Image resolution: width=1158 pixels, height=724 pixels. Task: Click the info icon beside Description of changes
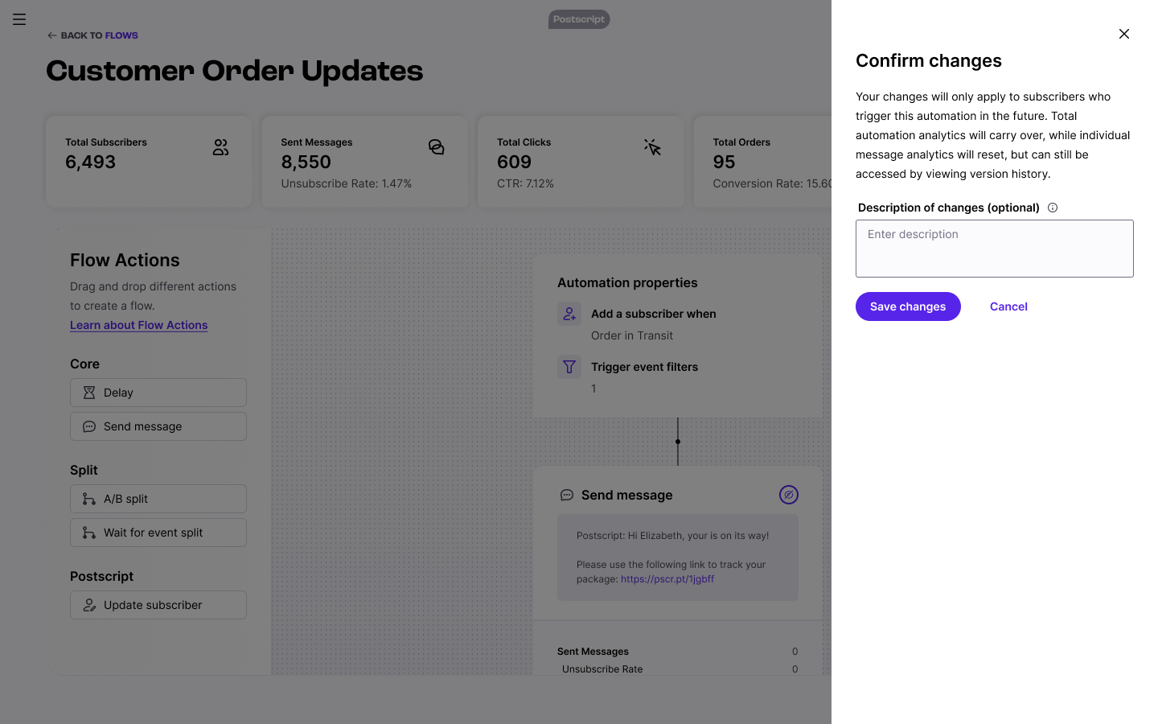click(x=1053, y=208)
